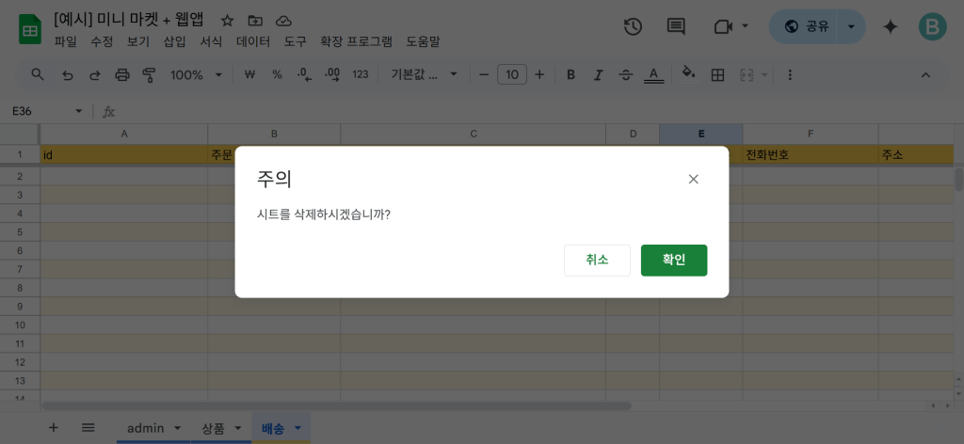Viewport: 964px width, 444px height.
Task: Expand the 기본값 font dropdown
Action: 424,74
